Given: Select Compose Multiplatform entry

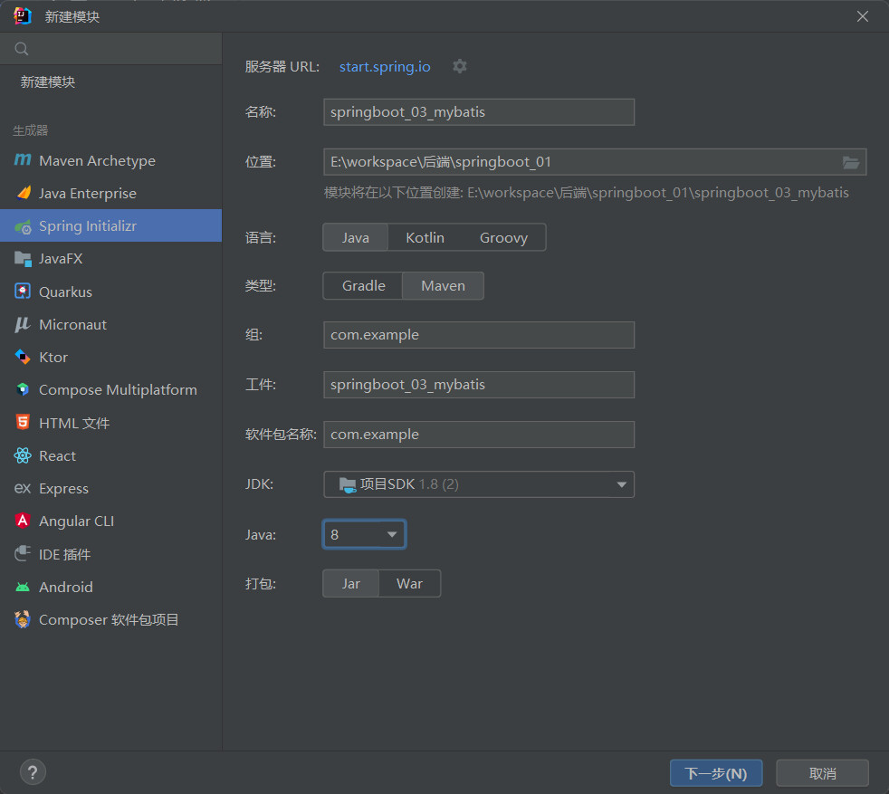Looking at the screenshot, I should 111,389.
